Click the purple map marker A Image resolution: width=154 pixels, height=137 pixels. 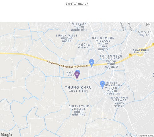point(77,75)
